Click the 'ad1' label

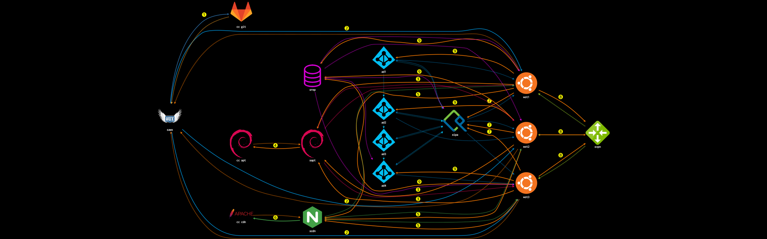point(383,72)
